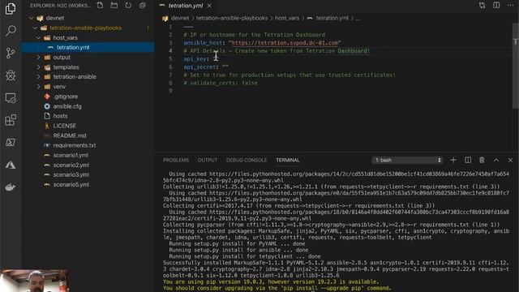Image resolution: width=519 pixels, height=292 pixels.
Task: Click the host_vars breadcrumb segment
Action: 287,18
